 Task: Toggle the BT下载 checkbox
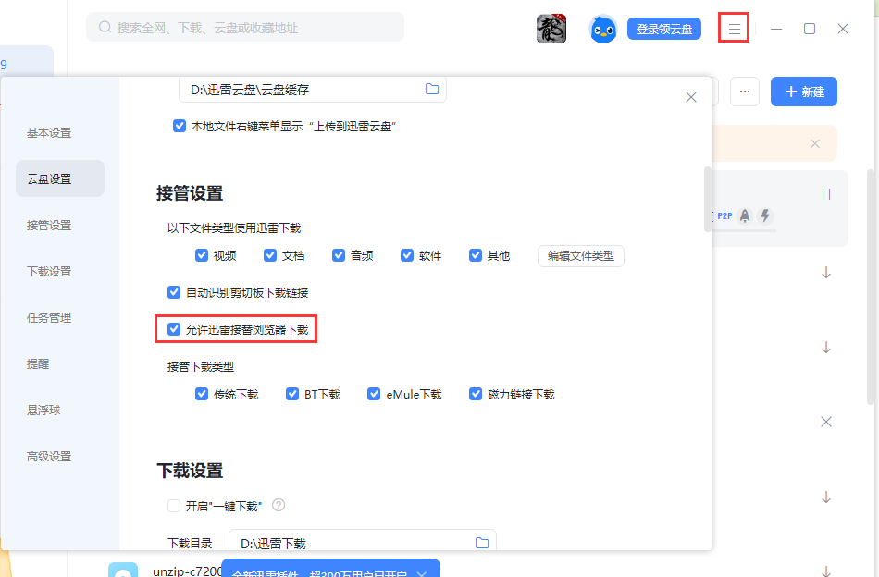point(292,395)
